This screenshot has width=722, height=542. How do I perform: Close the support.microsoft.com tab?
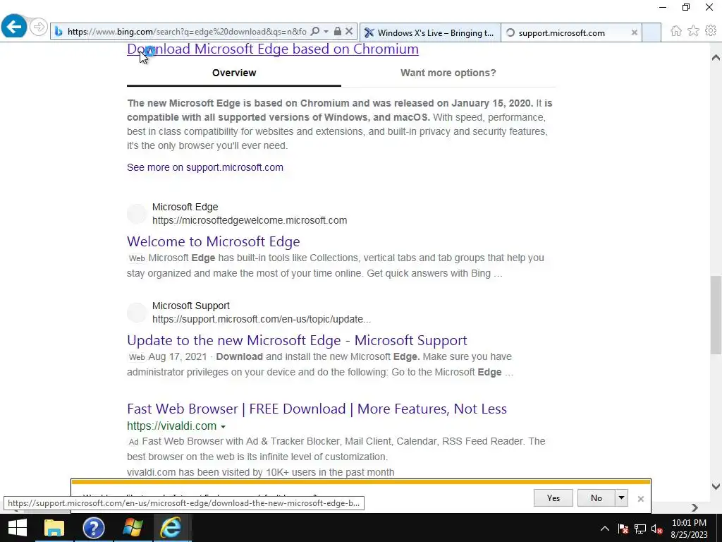[634, 32]
